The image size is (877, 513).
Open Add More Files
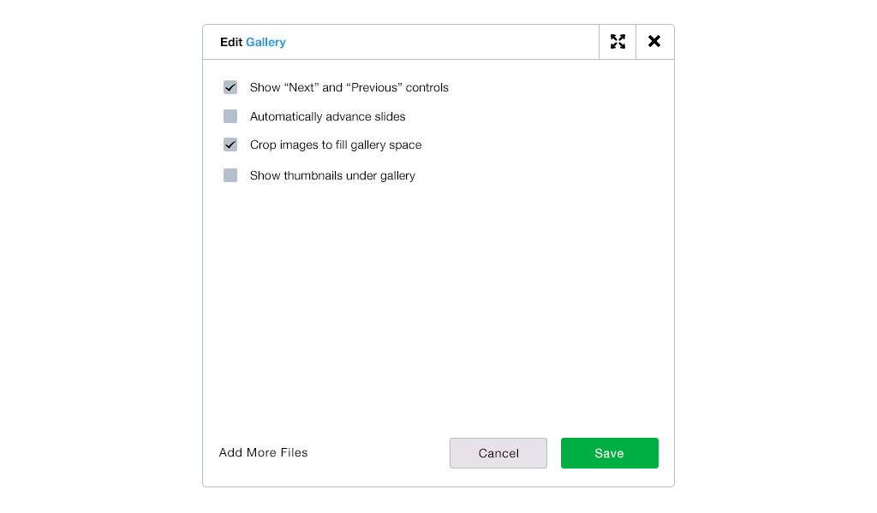tap(264, 452)
